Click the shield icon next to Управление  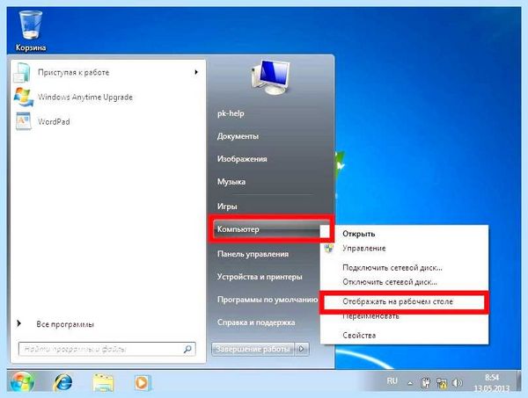328,249
